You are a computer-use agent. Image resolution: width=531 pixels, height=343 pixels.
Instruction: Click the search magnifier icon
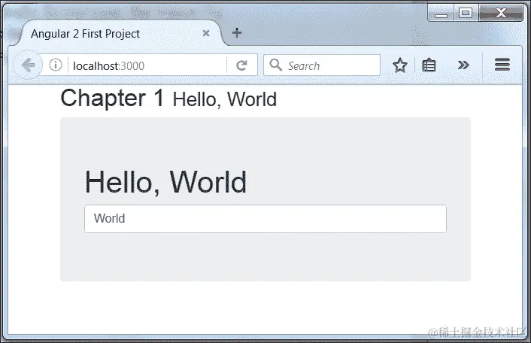[276, 65]
